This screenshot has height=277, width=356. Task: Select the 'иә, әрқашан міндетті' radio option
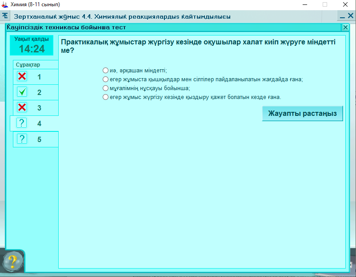[105, 70]
